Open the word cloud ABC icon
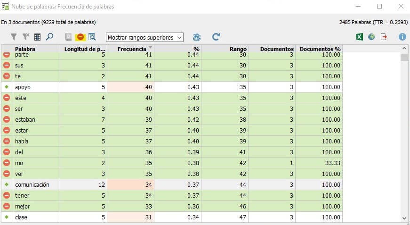410x225 pixels. [197, 37]
